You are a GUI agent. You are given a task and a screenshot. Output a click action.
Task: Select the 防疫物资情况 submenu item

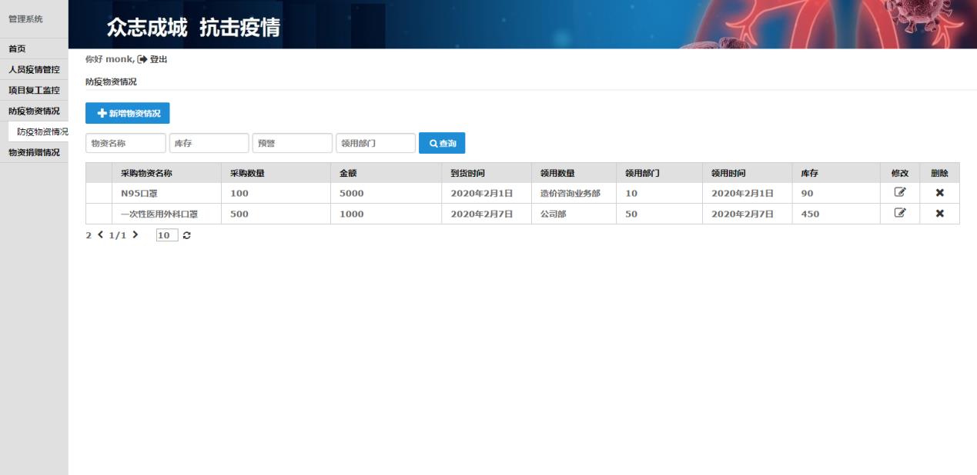click(x=42, y=131)
